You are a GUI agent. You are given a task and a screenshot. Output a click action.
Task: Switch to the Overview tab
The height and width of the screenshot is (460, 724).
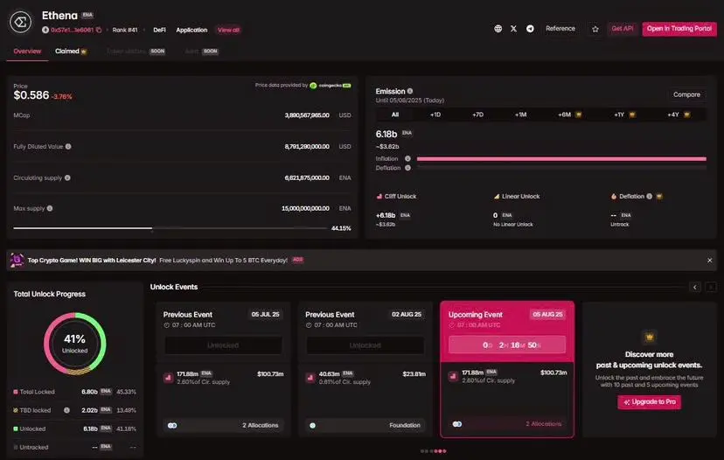coord(27,52)
